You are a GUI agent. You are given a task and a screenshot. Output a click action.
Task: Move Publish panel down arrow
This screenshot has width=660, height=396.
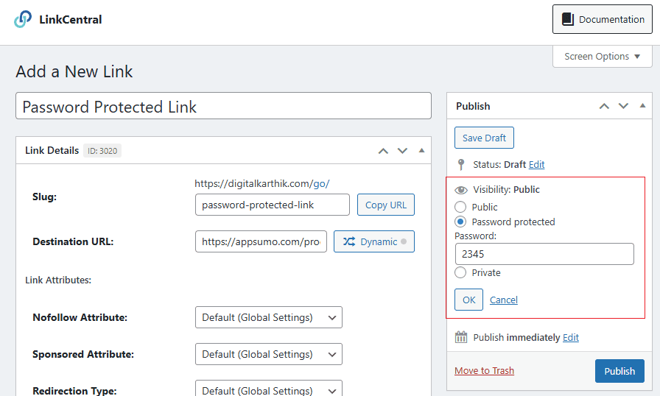click(x=624, y=106)
